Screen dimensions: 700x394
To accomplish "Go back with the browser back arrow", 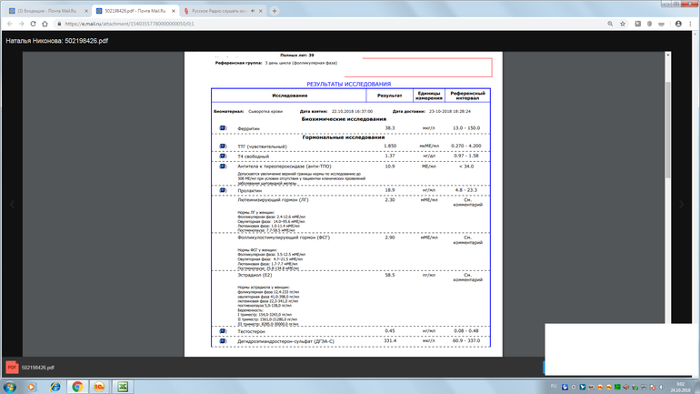I will 9,24.
